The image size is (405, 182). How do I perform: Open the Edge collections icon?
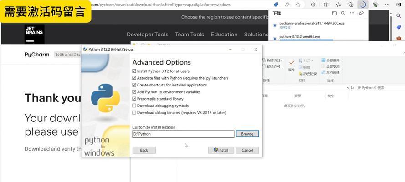point(351,5)
